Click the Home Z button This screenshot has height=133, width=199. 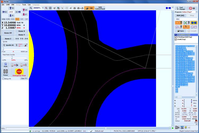[8, 39]
